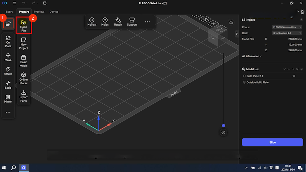
Task: Switch to the Preview tab
Action: coord(39,12)
